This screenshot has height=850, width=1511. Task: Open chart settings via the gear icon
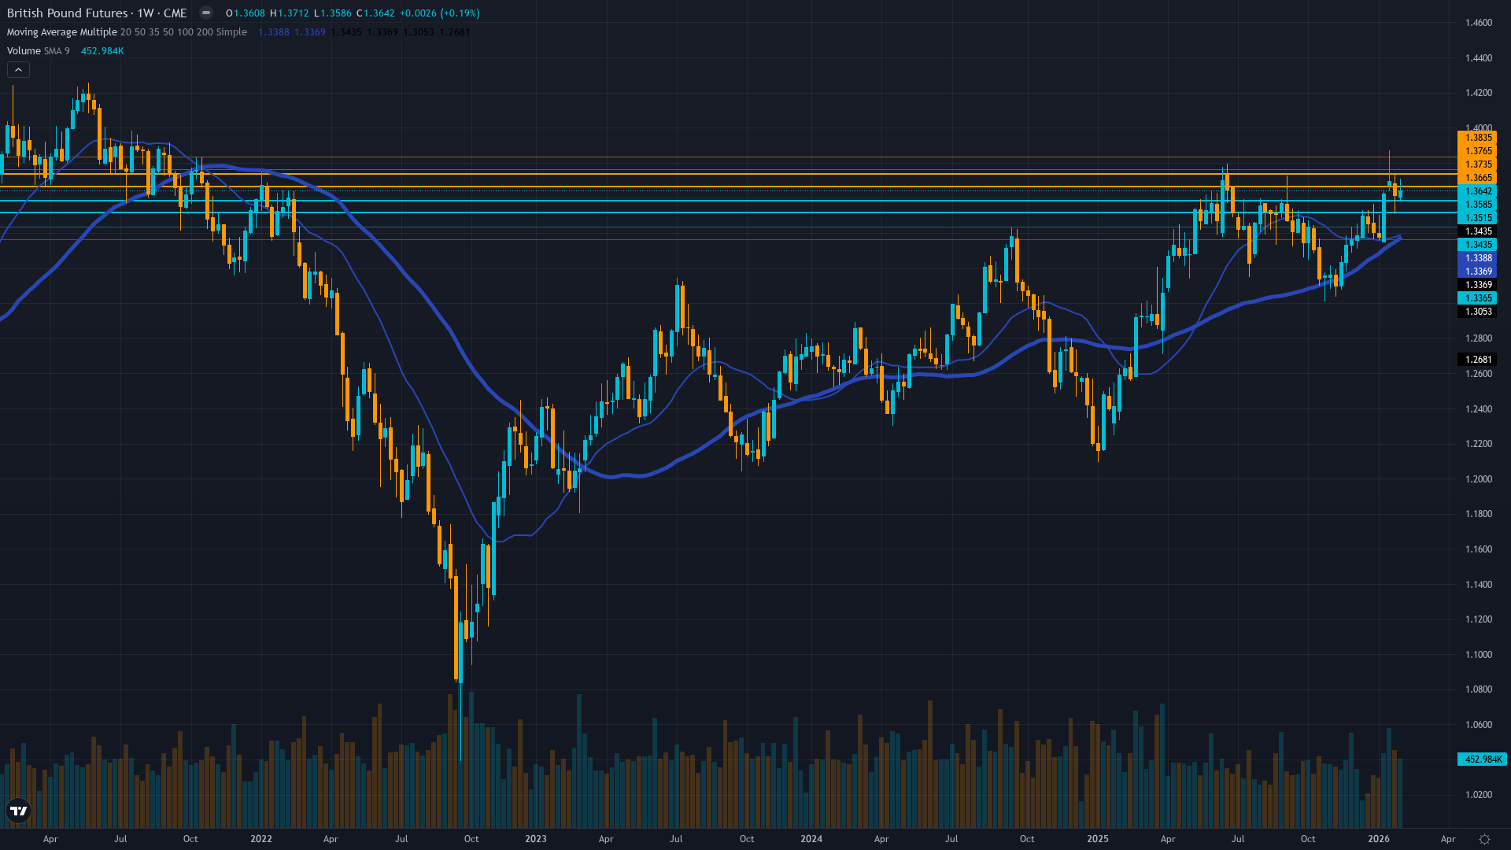click(x=1484, y=839)
